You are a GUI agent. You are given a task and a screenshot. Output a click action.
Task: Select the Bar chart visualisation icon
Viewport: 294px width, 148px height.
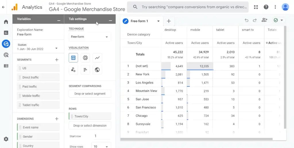(85, 70)
